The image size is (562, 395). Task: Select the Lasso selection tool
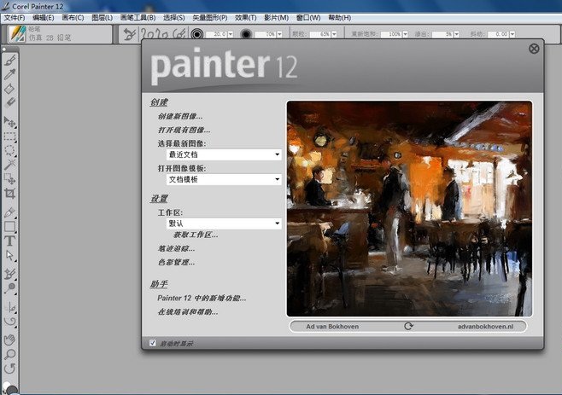pos(9,150)
